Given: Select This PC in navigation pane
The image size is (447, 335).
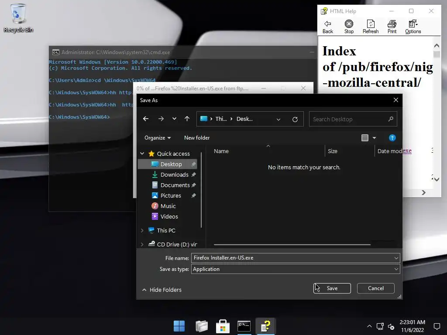Looking at the screenshot, I should click(165, 230).
